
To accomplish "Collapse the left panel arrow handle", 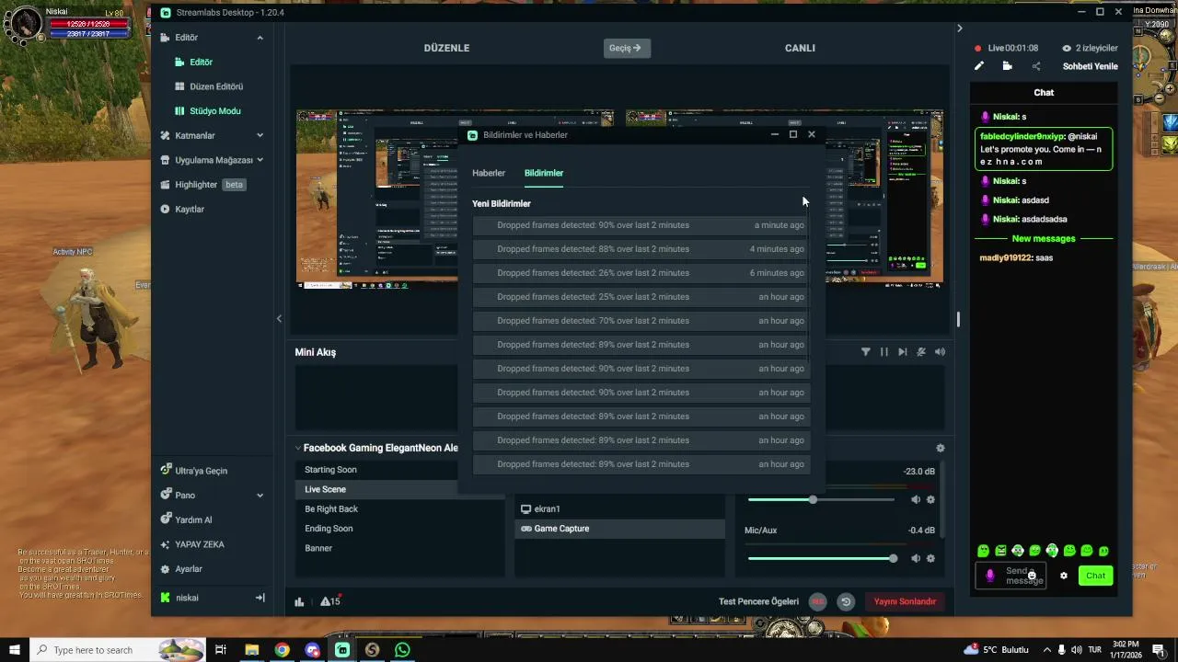I will tap(279, 319).
